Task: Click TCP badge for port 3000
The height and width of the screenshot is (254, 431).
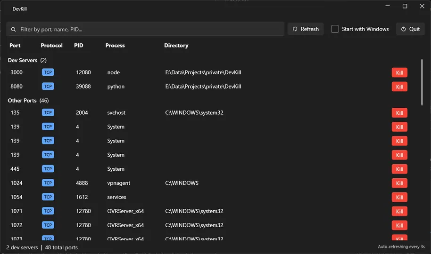Action: click(x=48, y=72)
